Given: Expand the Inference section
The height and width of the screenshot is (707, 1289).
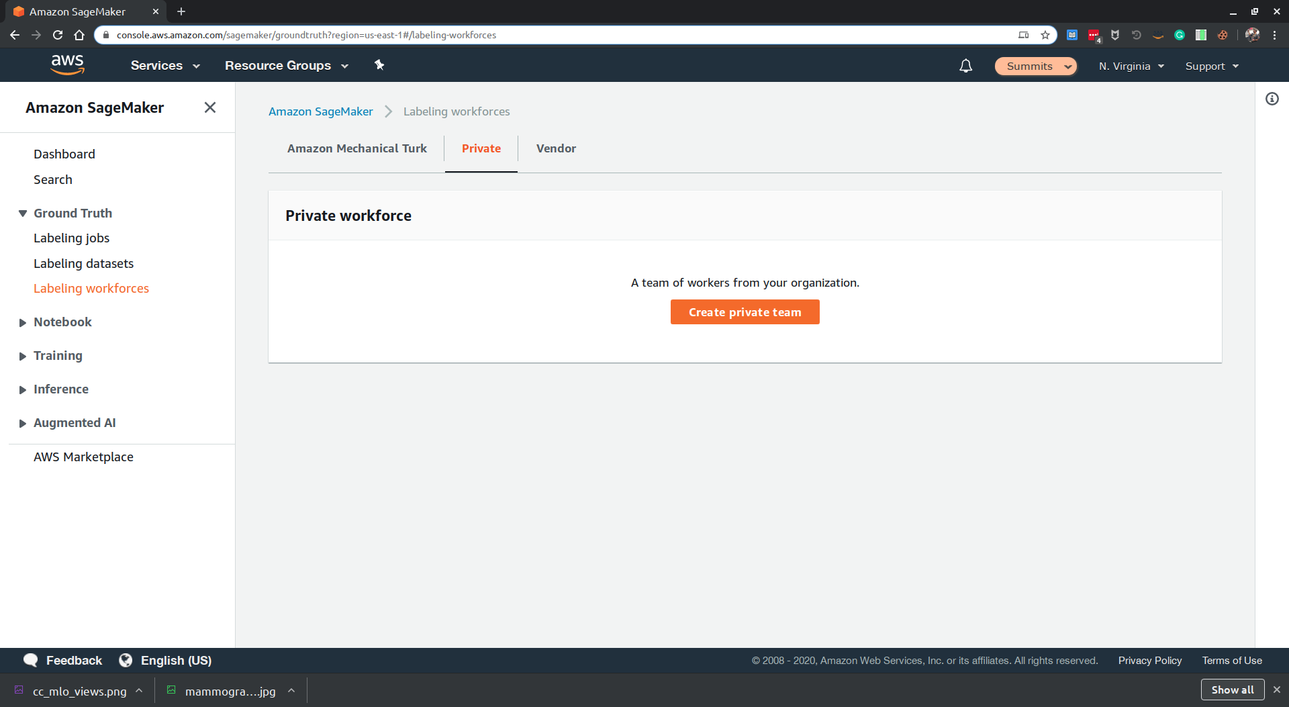Looking at the screenshot, I should tap(23, 389).
